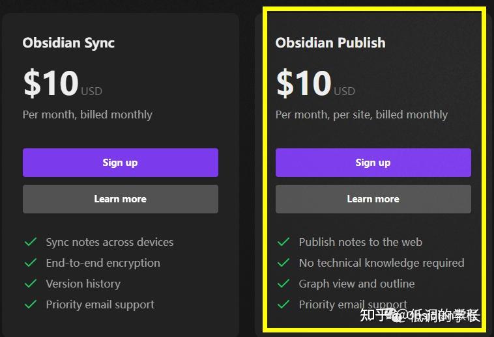
Task: Click the $10 price on Obsidian Publish
Action: coord(304,83)
